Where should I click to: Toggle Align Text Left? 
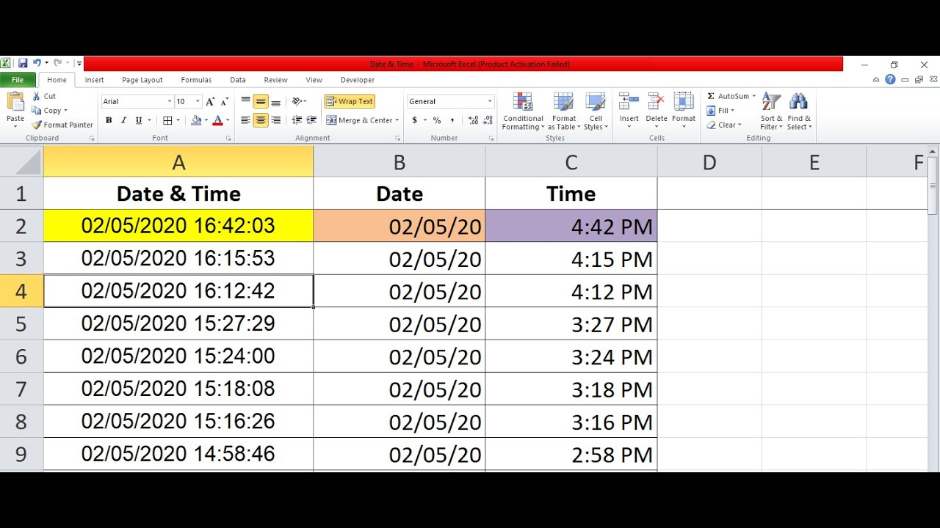click(246, 120)
